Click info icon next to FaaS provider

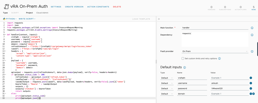pyautogui.click(x=252, y=51)
